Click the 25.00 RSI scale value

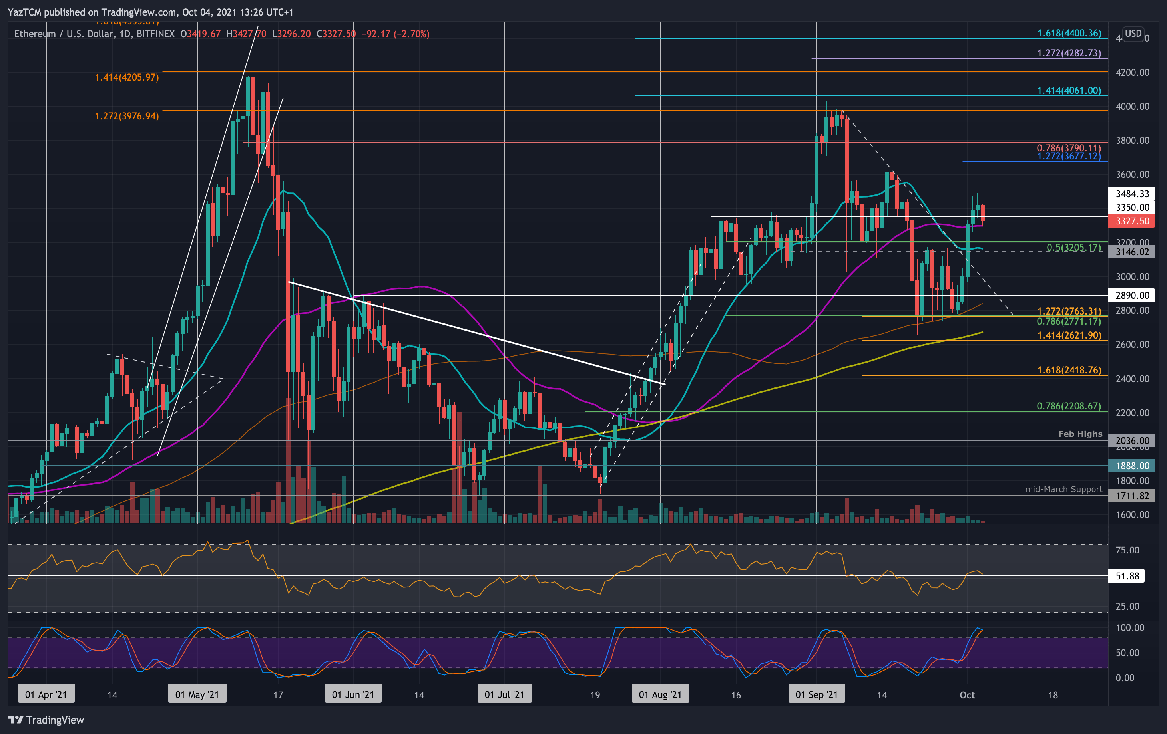pyautogui.click(x=1127, y=606)
